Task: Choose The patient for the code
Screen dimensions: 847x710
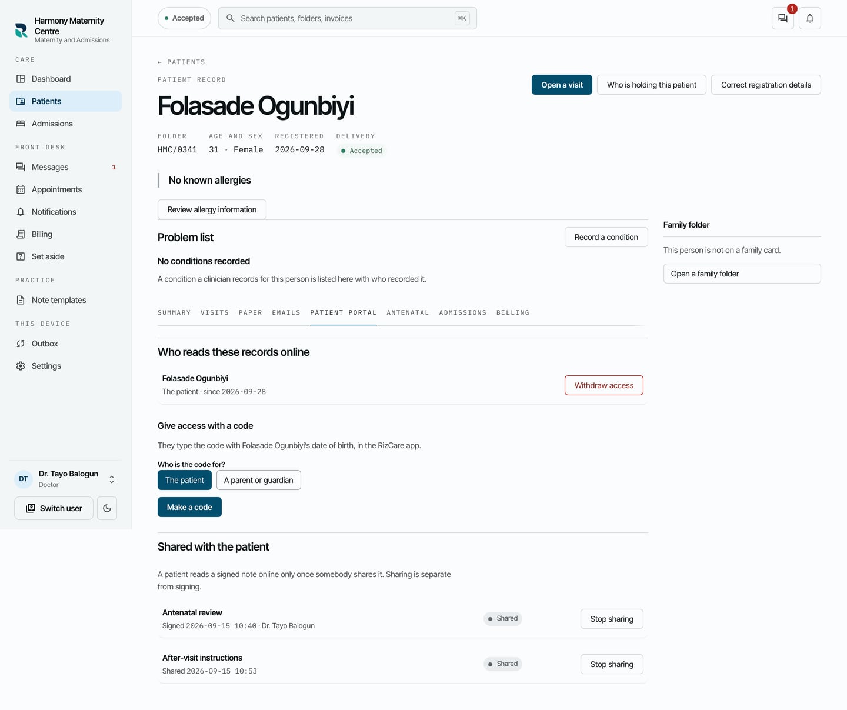Action: coord(185,480)
